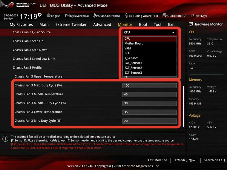Click the clock settings gear icon
Image resolution: width=227 pixels, height=170 pixels.
click(x=40, y=15)
